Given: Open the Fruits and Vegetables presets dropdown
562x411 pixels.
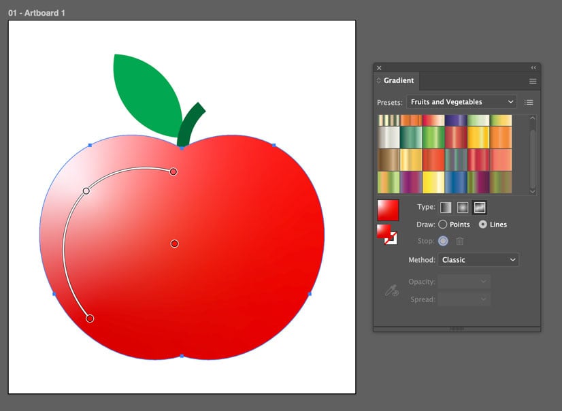Looking at the screenshot, I should (x=461, y=102).
